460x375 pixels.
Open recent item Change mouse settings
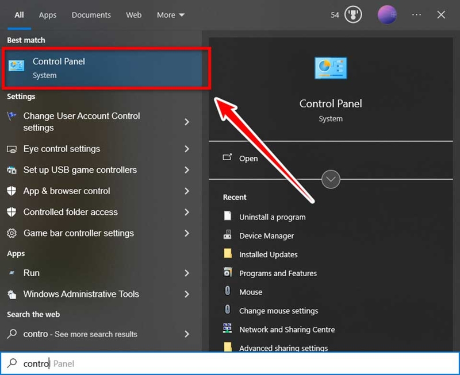(278, 311)
